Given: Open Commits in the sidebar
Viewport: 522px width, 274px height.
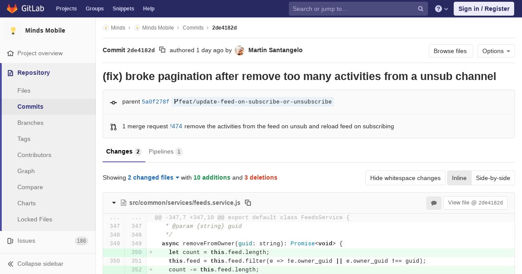Looking at the screenshot, I should coord(49,107).
